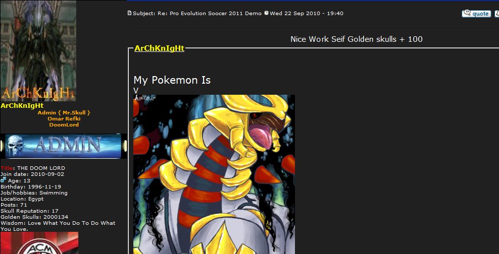The height and width of the screenshot is (254, 499).
Task: Click the clock icon beside the post date
Action: click(x=266, y=13)
